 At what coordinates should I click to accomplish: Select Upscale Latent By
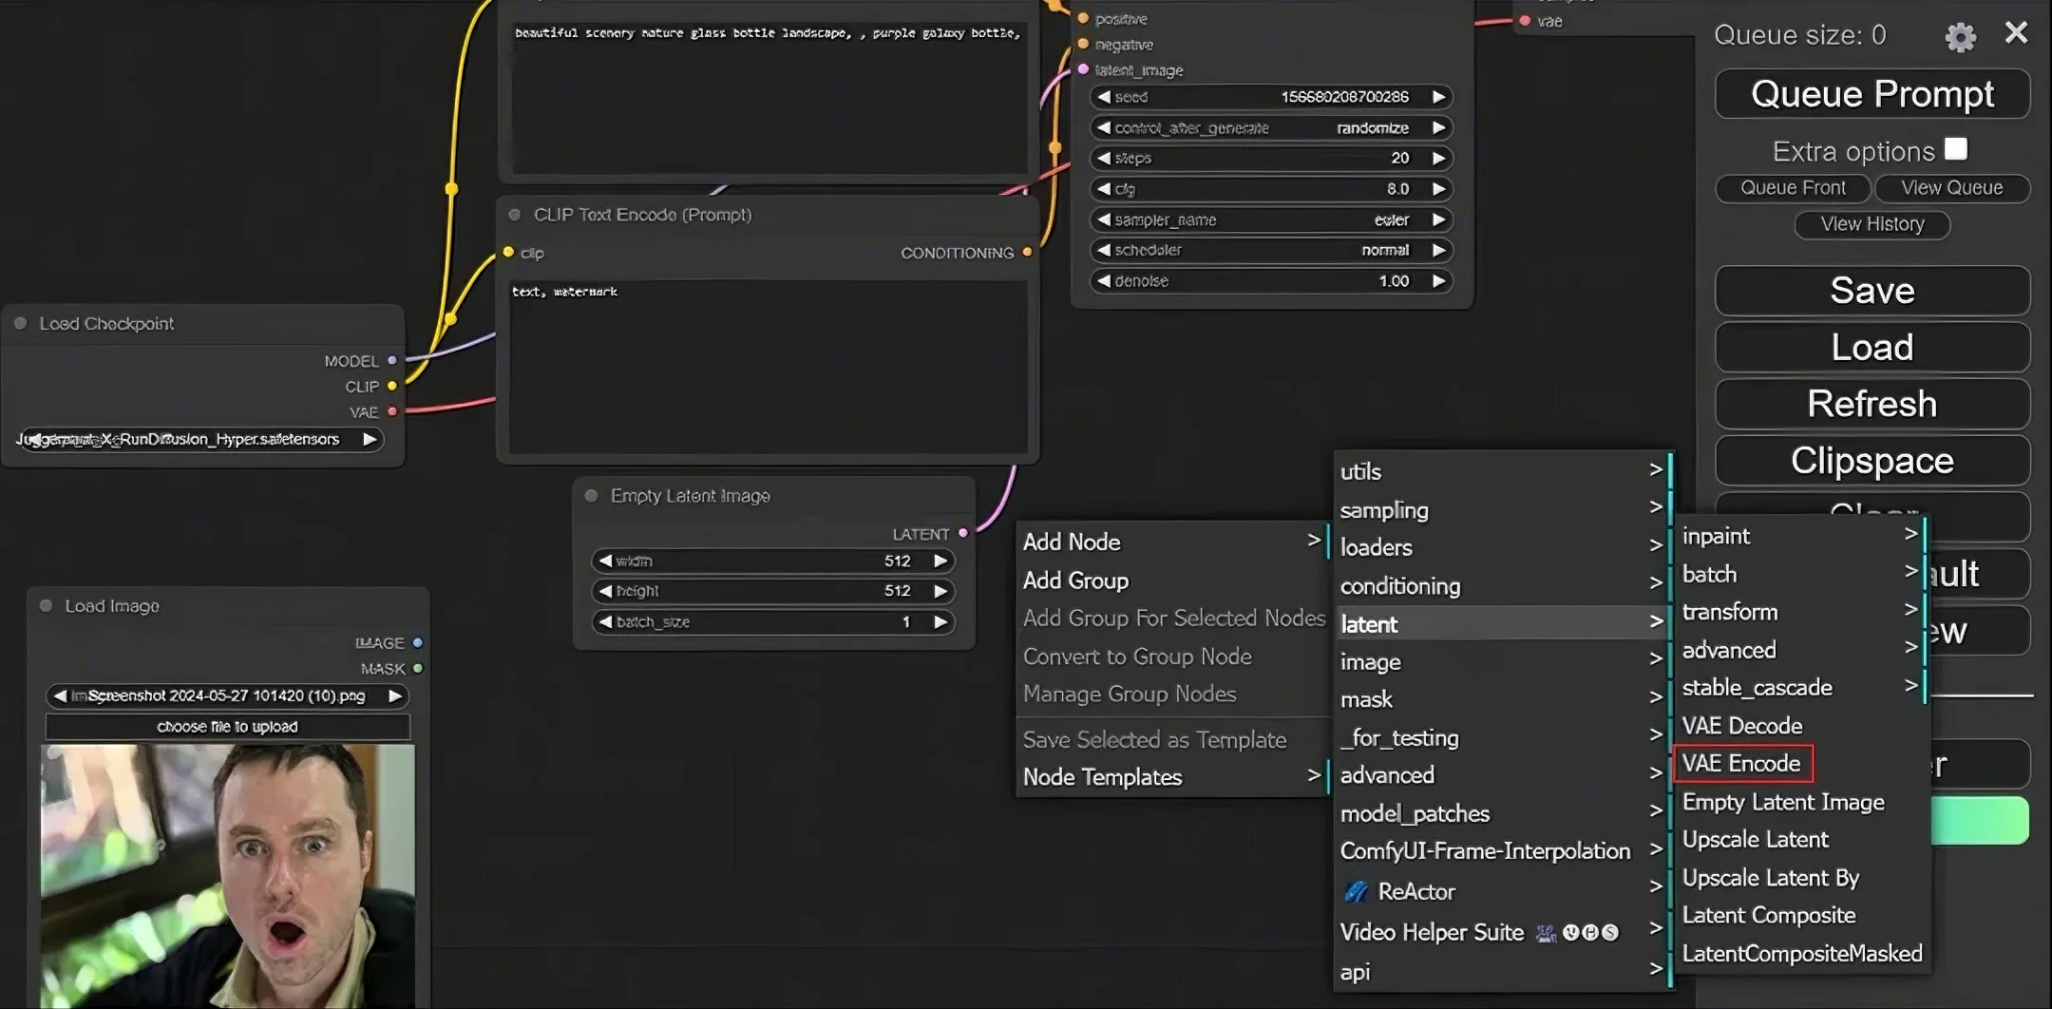pos(1771,878)
